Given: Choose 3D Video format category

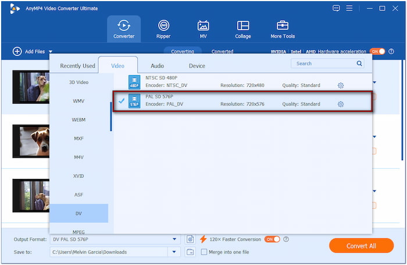Looking at the screenshot, I should [78, 82].
